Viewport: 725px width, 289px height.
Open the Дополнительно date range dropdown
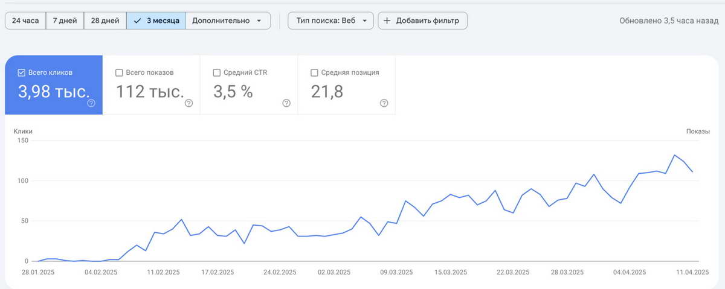tap(227, 21)
